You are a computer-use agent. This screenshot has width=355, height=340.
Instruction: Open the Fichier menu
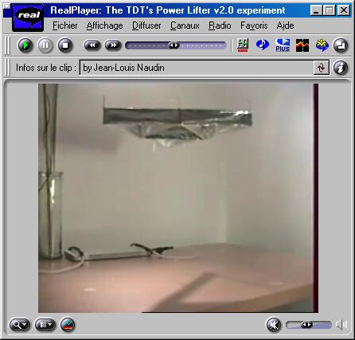pos(64,25)
